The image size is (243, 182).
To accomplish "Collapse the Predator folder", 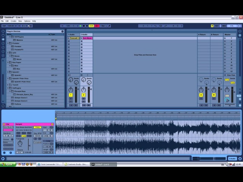I will click(8, 43).
